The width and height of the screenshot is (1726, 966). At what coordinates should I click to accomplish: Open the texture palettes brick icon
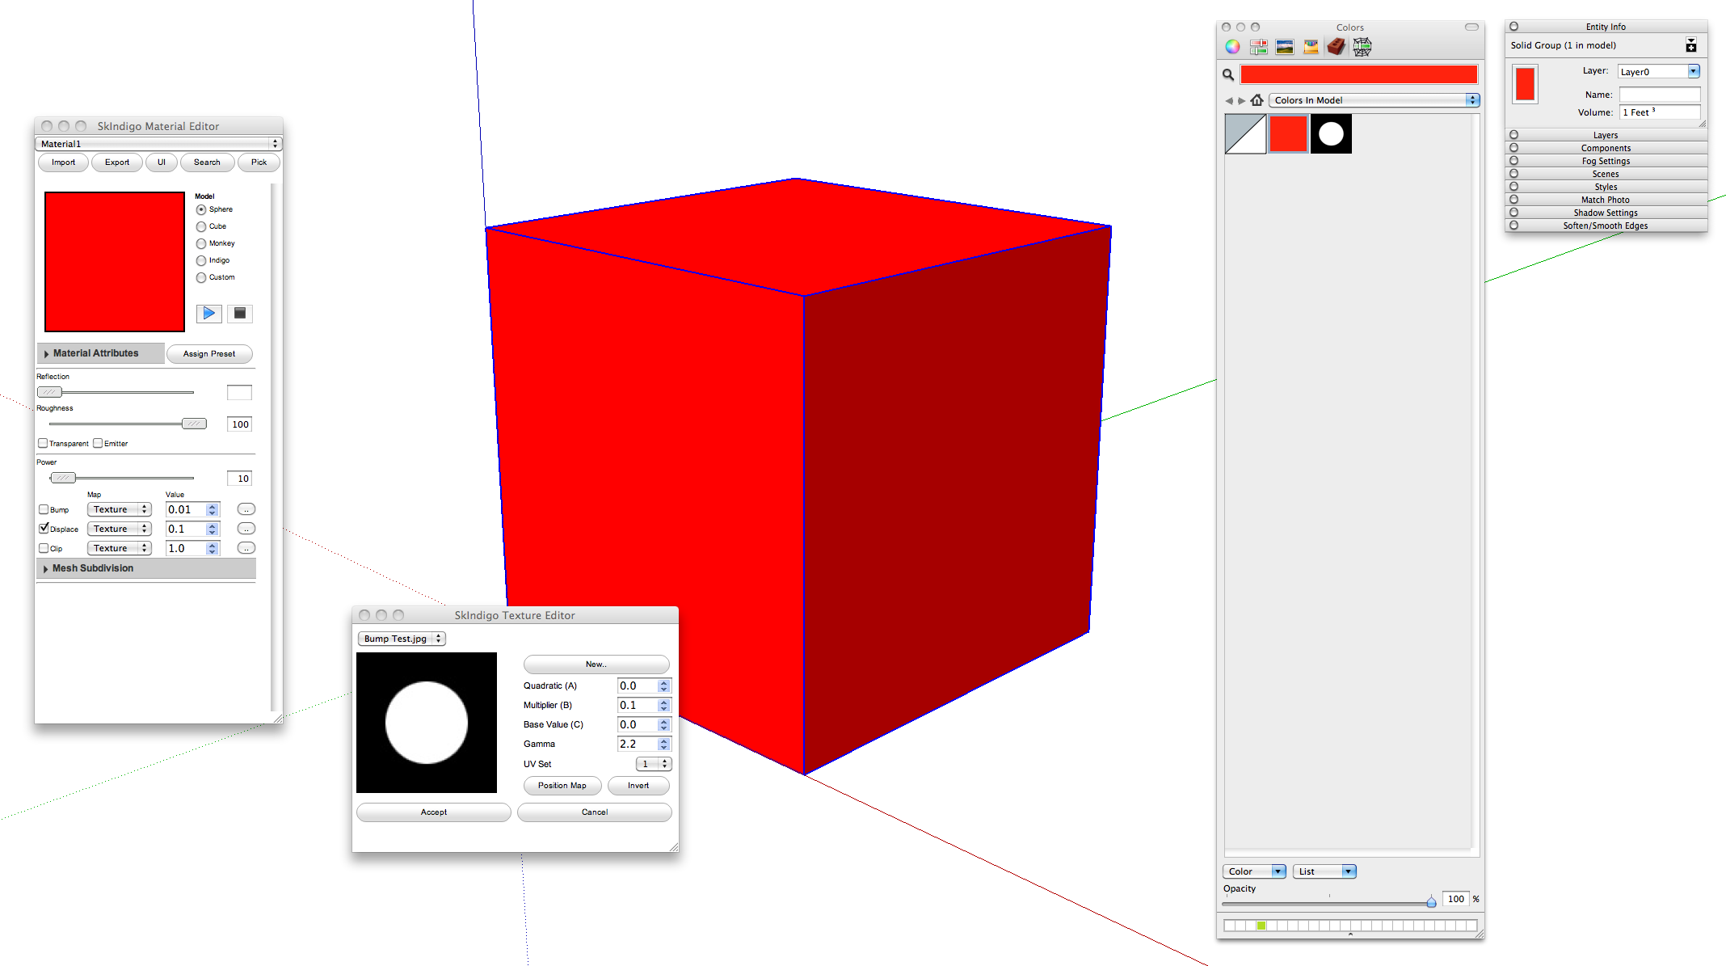pos(1337,47)
